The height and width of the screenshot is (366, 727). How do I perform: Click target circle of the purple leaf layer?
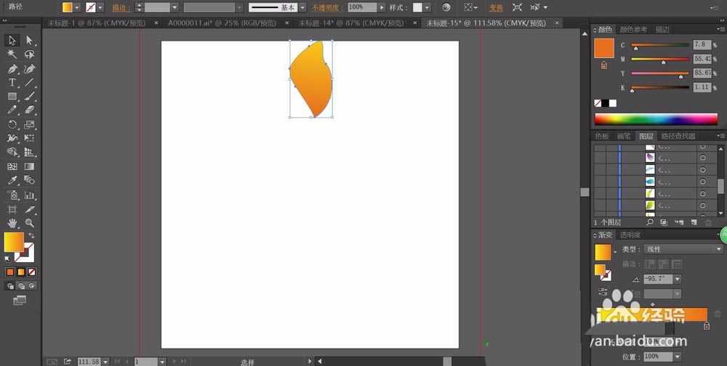coord(702,158)
